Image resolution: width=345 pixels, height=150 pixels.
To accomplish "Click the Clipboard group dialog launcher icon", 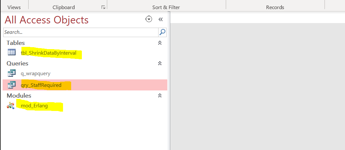I will [103, 7].
